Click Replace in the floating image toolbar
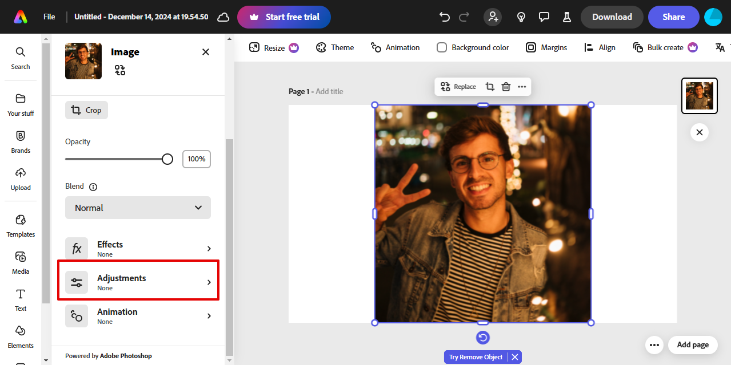The width and height of the screenshot is (731, 365). coord(458,87)
